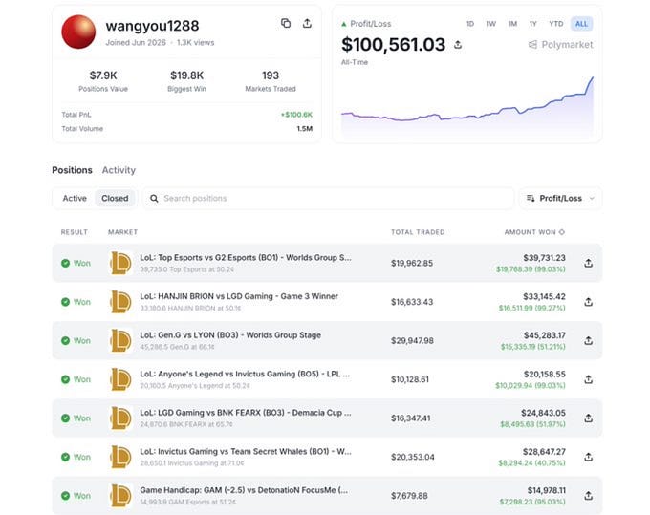Click the Amount Won sort indicator
This screenshot has width=650, height=515.
coord(562,232)
